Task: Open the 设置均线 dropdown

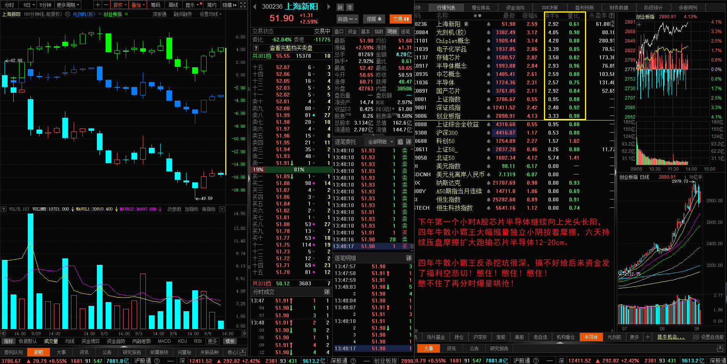Action: (210, 14)
